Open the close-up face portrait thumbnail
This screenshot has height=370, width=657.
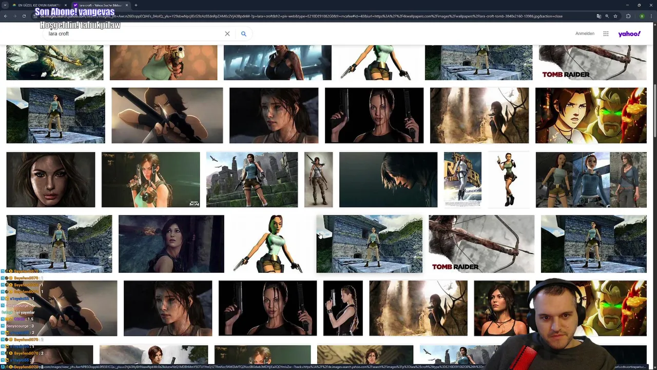click(x=51, y=180)
